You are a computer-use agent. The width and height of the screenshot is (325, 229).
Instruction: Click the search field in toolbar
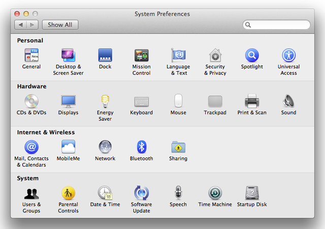click(276, 25)
